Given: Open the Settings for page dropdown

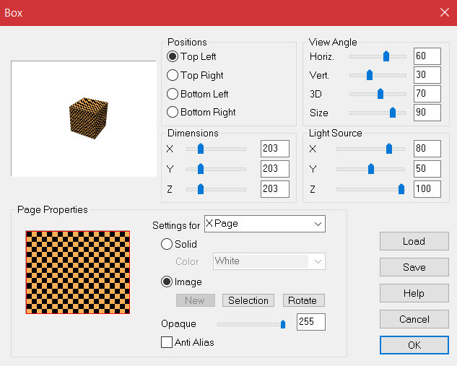Looking at the screenshot, I should pos(264,224).
